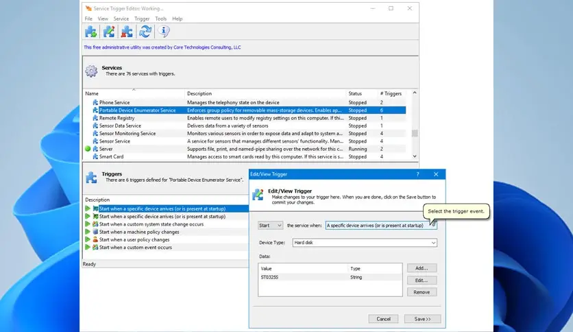Image resolution: width=573 pixels, height=332 pixels.
Task: Select the ST03255 data value
Action: (269, 277)
